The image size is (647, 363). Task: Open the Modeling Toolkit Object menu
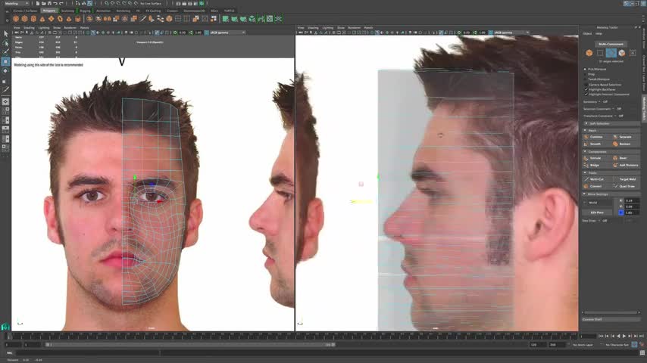587,34
